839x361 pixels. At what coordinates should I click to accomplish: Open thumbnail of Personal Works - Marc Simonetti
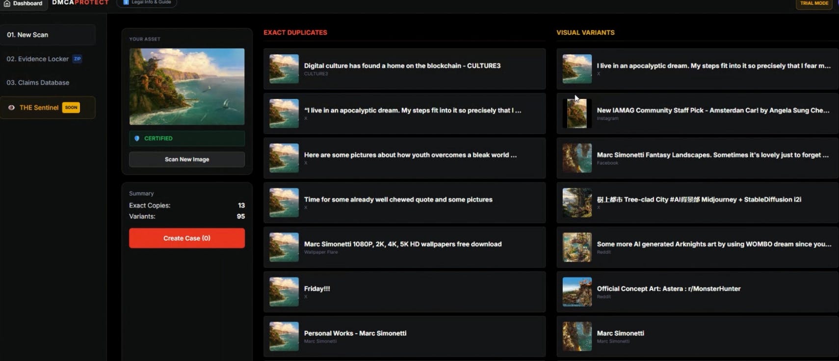(284, 336)
